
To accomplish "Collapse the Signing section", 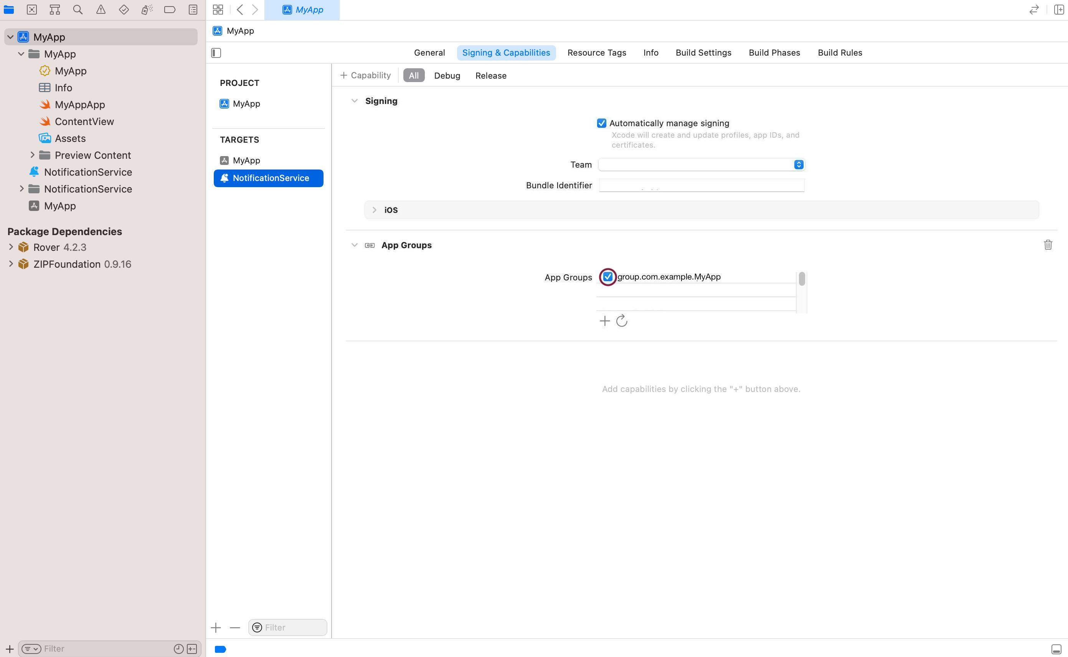I will (355, 101).
